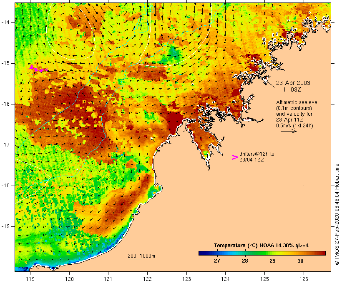The image size is (342, 283).
Task: Click the IMOS copyright timestamp text
Action: point(337,214)
